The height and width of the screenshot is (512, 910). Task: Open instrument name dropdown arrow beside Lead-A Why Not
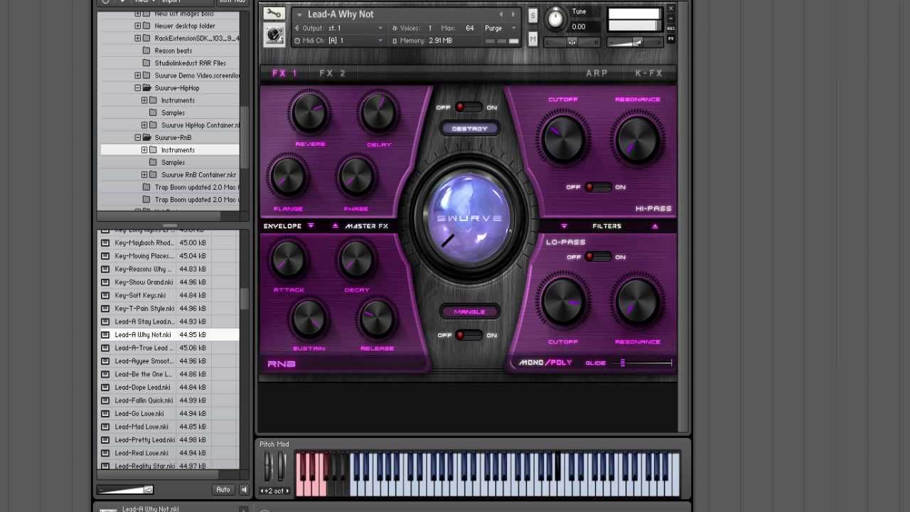[299, 14]
